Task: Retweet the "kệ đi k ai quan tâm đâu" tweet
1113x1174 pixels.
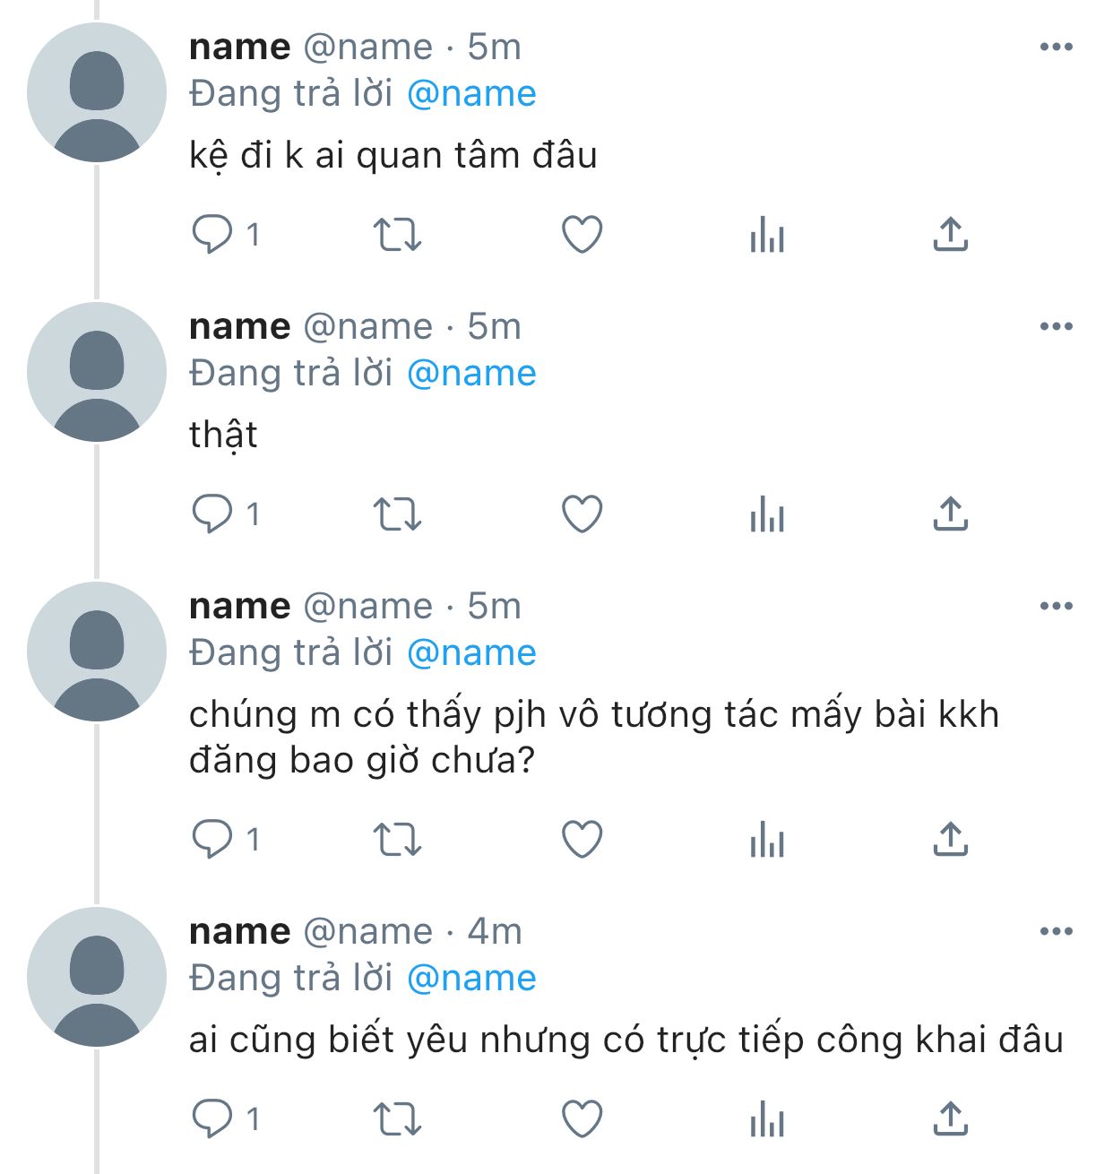Action: click(397, 235)
